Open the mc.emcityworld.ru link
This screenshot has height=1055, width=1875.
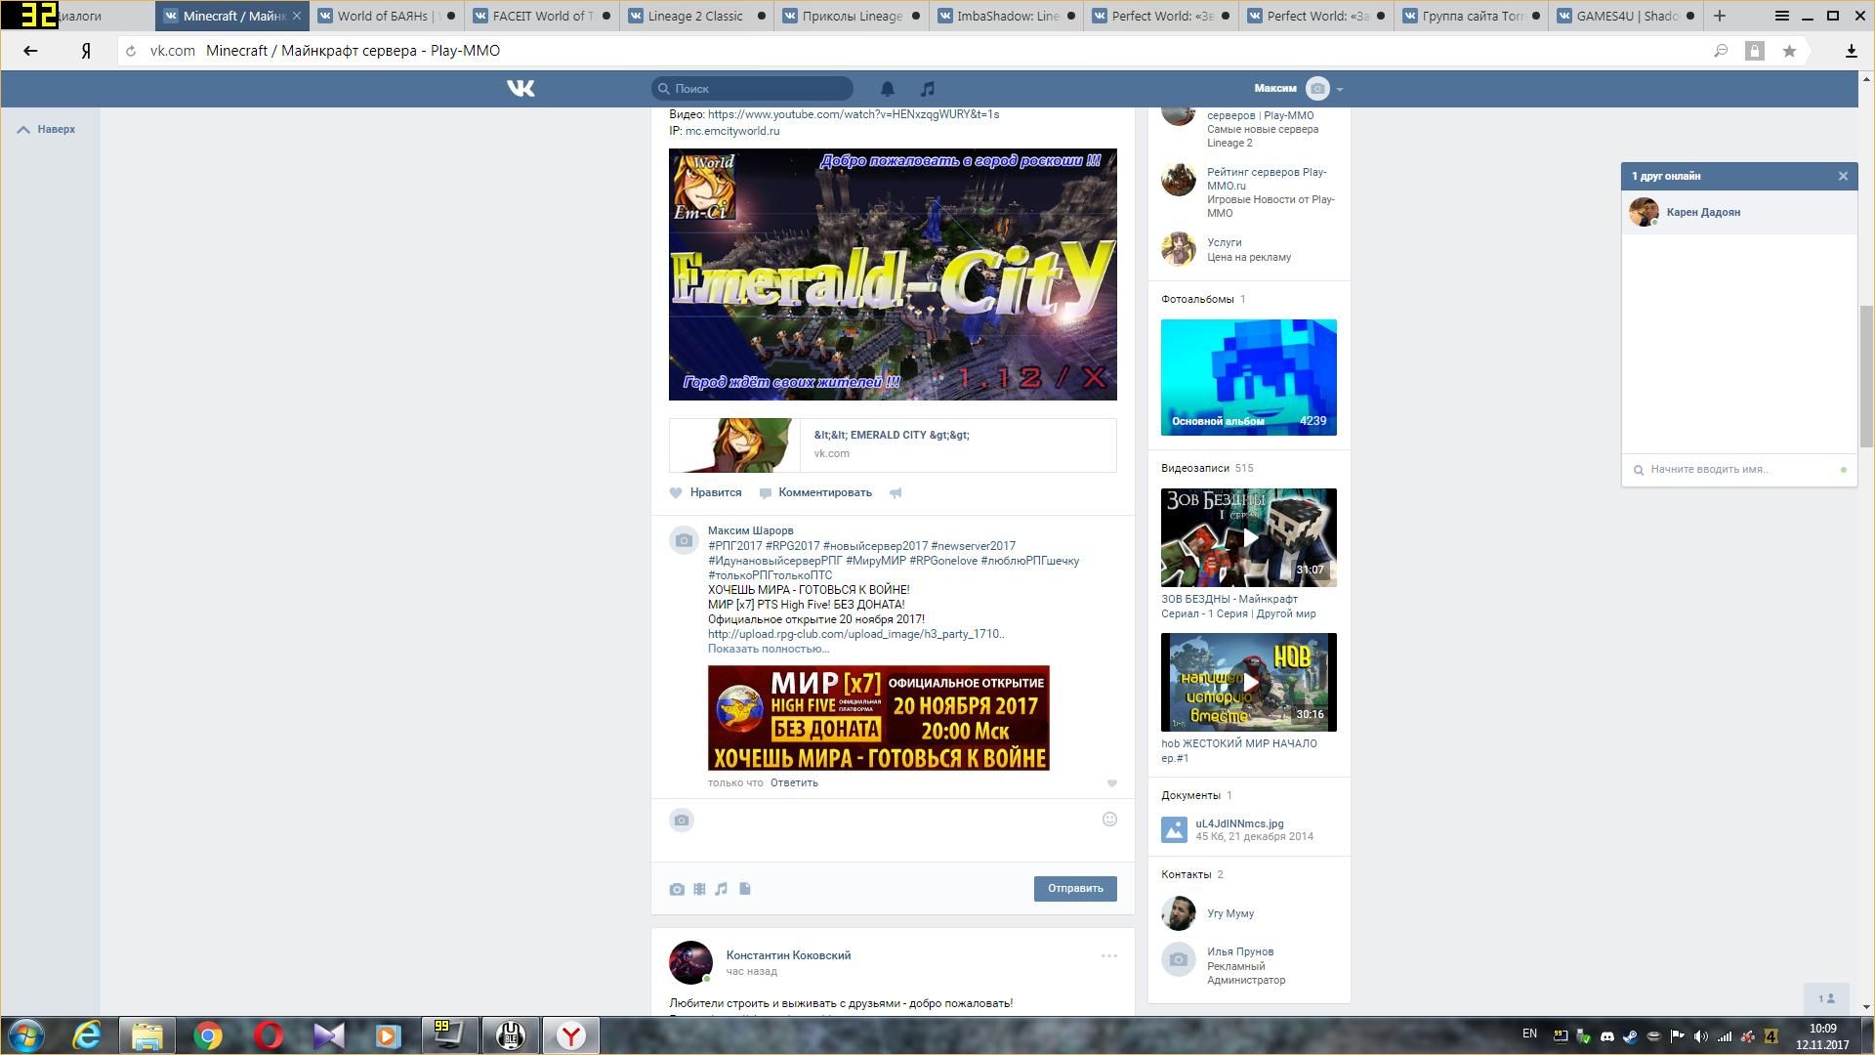point(731,131)
